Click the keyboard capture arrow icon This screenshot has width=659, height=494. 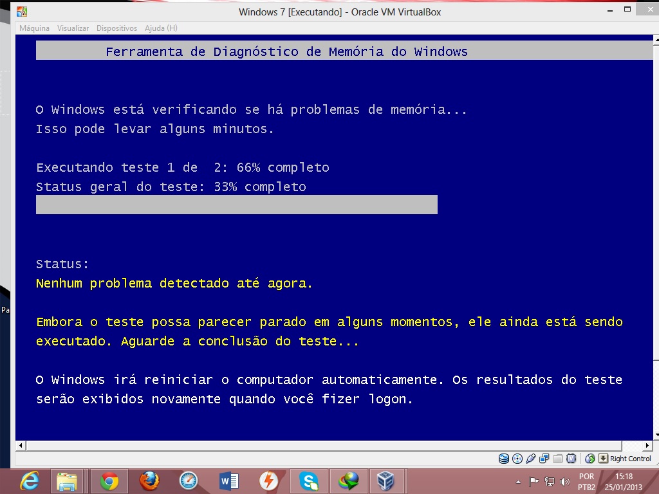(x=603, y=458)
